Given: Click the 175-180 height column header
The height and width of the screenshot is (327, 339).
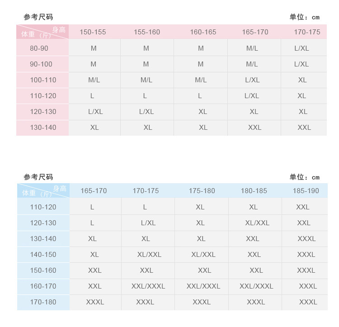Looking at the screenshot, I should pyautogui.click(x=202, y=191).
